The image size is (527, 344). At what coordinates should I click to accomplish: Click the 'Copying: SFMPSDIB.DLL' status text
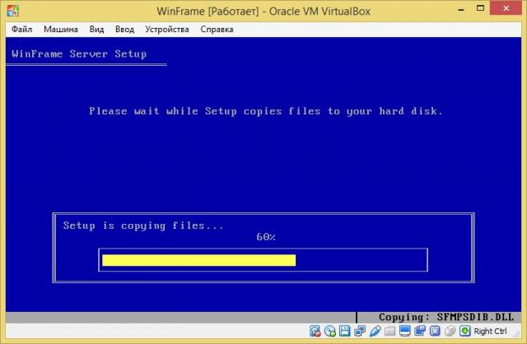[446, 317]
